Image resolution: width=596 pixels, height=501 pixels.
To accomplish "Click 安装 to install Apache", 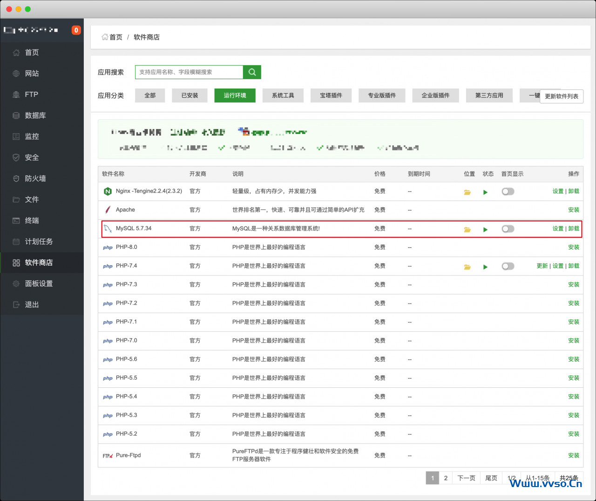I will [x=574, y=210].
